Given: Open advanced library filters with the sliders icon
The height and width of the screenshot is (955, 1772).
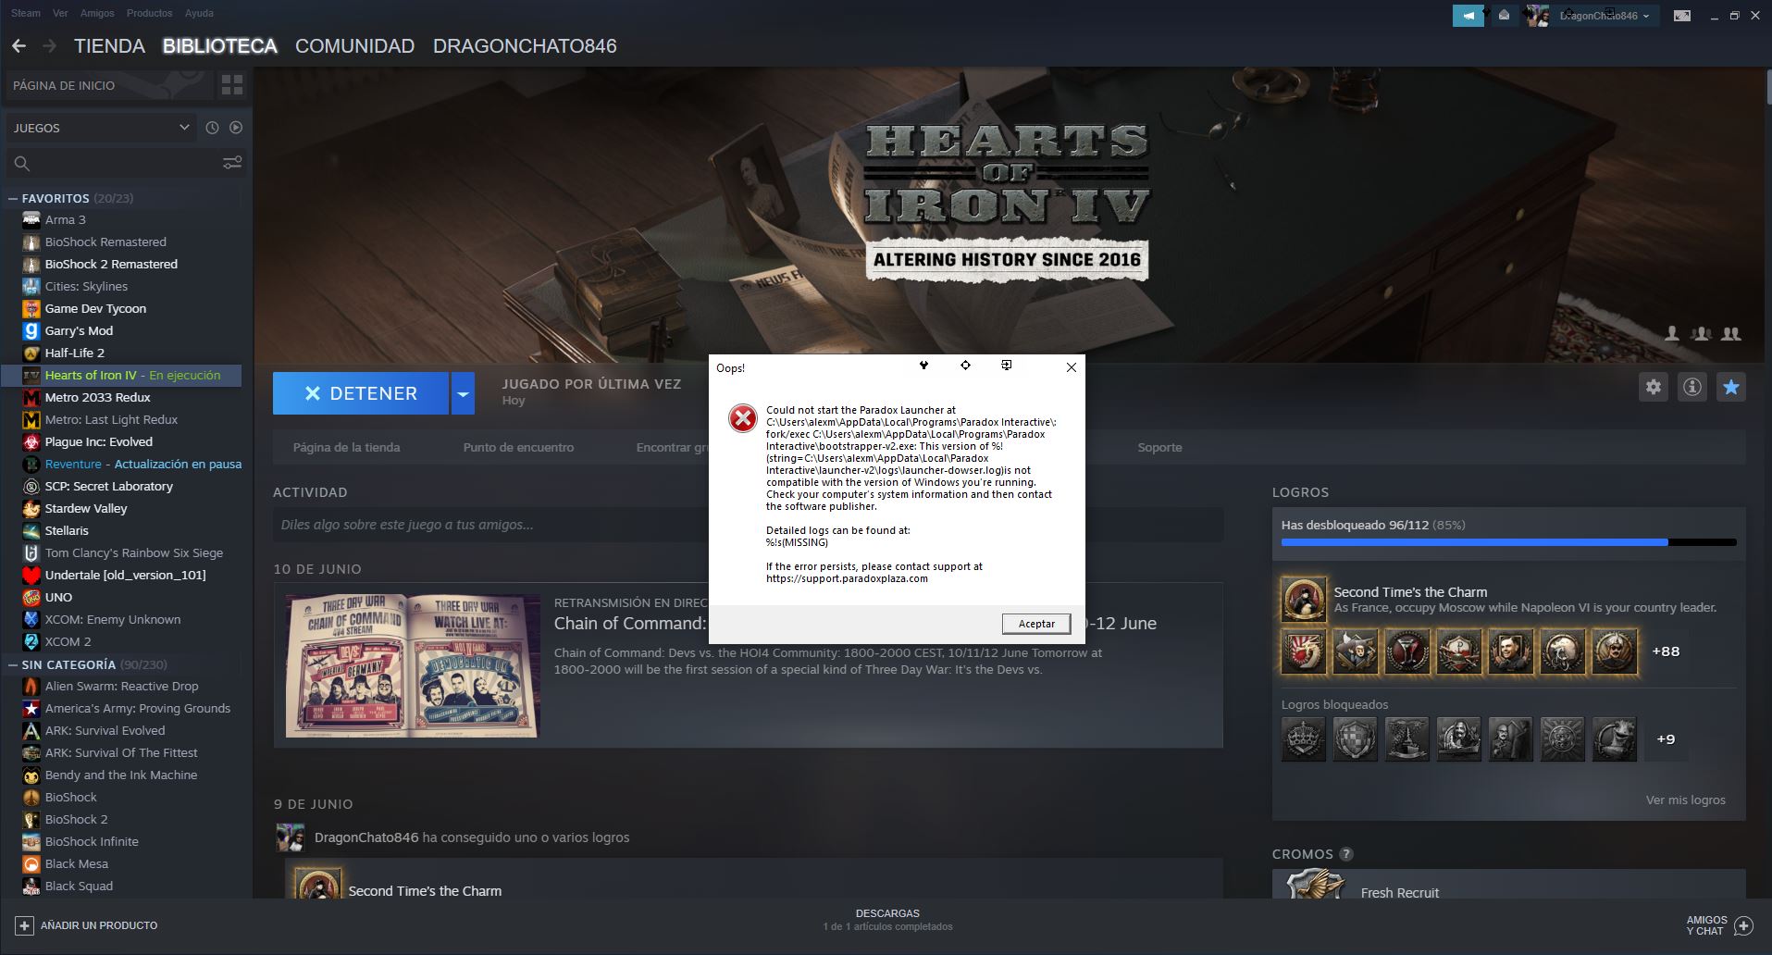Looking at the screenshot, I should tap(230, 162).
